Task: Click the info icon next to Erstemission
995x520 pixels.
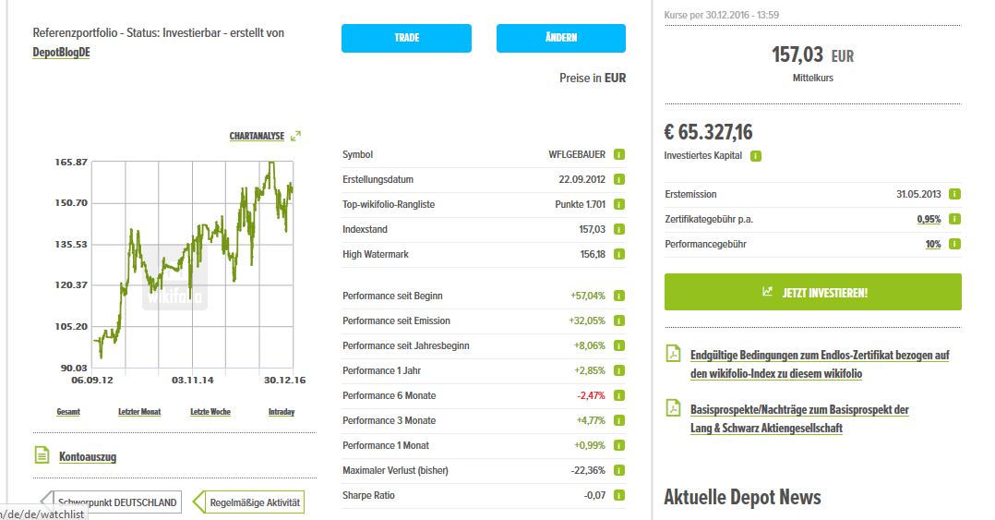Action: tap(954, 194)
